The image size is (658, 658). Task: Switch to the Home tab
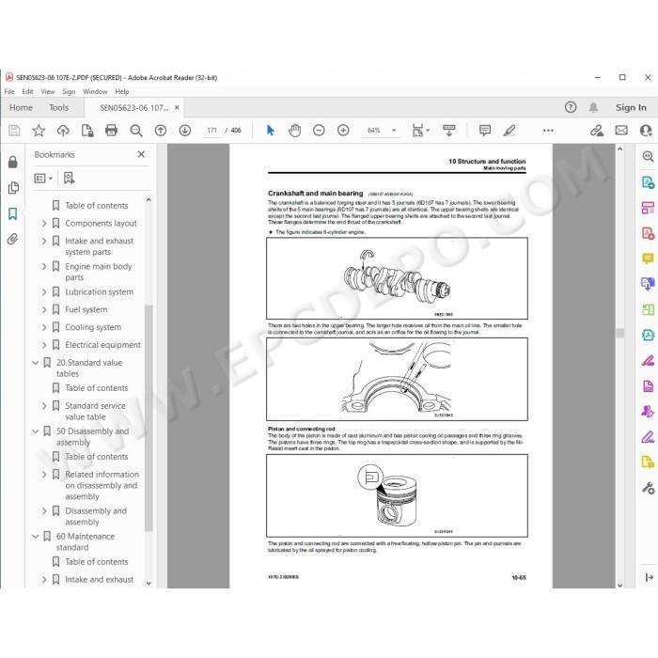(x=21, y=107)
